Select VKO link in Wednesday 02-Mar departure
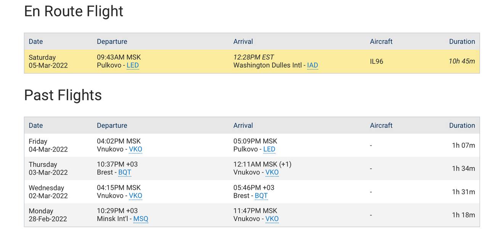This screenshot has width=488, height=229. 135,196
